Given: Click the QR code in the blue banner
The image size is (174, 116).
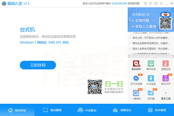Looking at the screenshot, I should point(165,23).
